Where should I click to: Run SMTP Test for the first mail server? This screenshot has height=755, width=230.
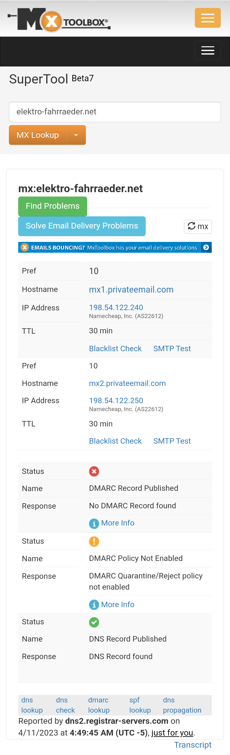click(172, 348)
